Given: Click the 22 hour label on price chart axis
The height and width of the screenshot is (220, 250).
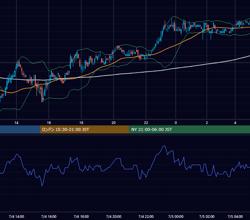Looking at the screenshot, I should (146, 123).
